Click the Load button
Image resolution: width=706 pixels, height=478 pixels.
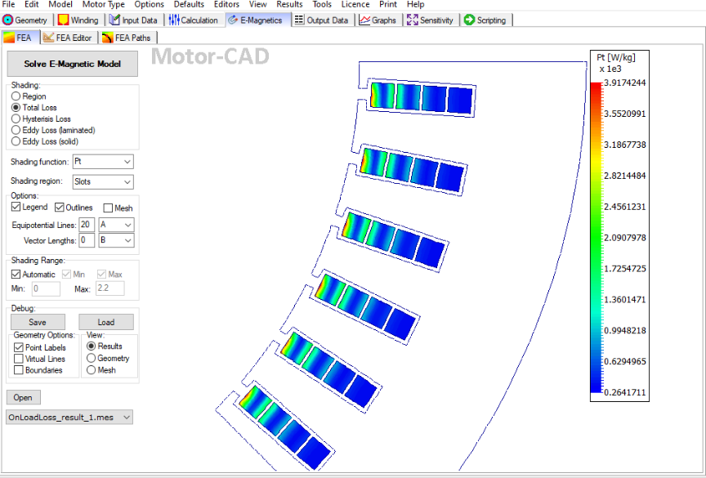[x=105, y=322]
